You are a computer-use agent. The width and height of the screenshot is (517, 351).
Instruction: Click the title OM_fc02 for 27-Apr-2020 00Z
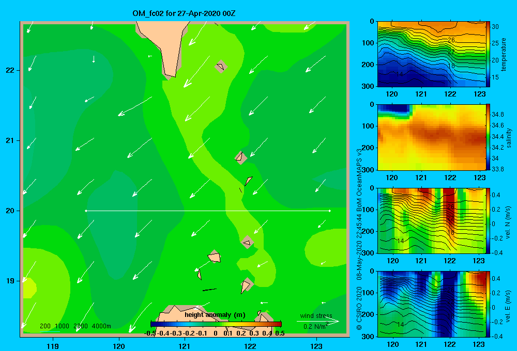(184, 13)
